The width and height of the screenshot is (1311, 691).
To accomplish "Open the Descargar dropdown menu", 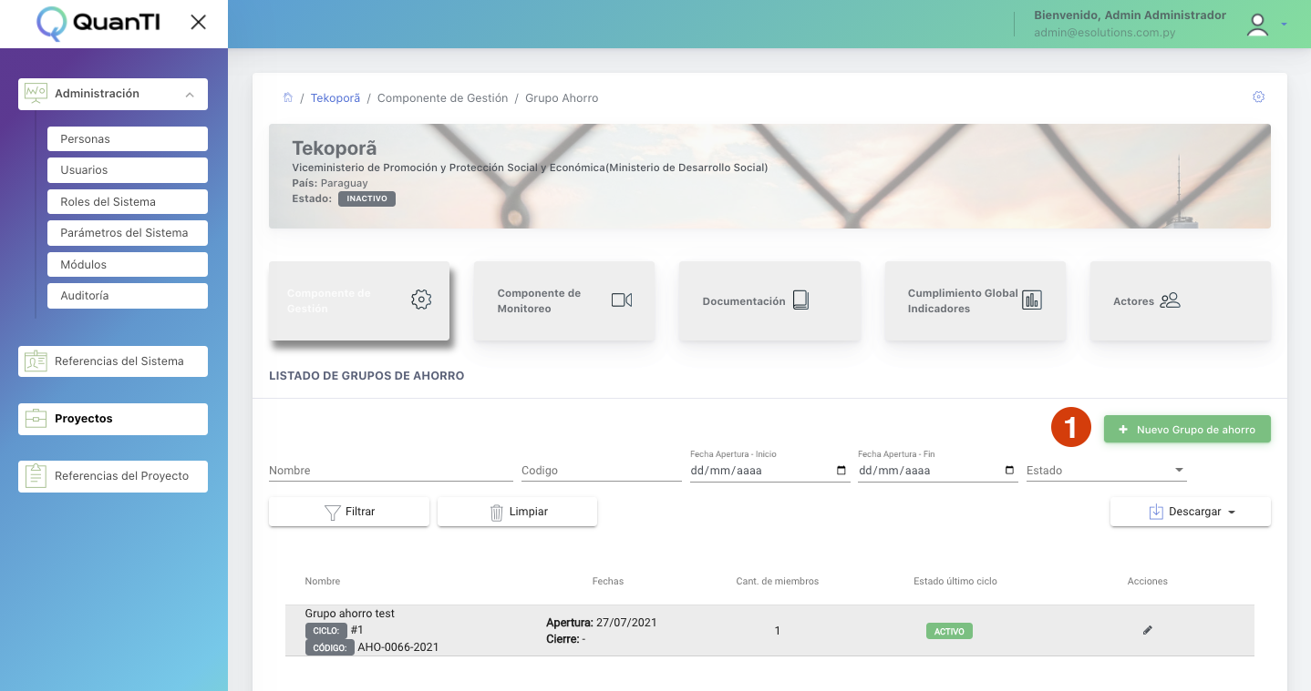I will click(x=1190, y=512).
